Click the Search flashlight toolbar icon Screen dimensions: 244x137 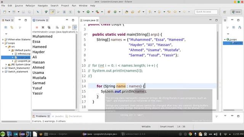139,12
